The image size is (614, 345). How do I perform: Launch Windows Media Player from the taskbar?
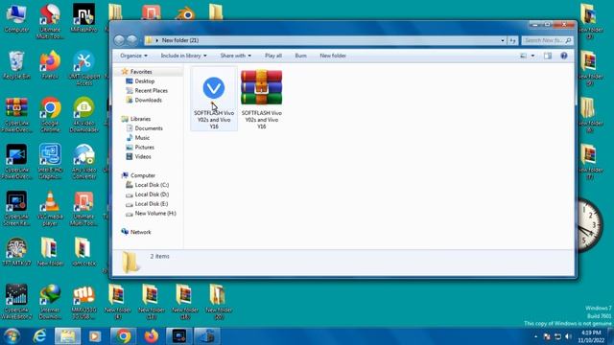[x=95, y=336]
